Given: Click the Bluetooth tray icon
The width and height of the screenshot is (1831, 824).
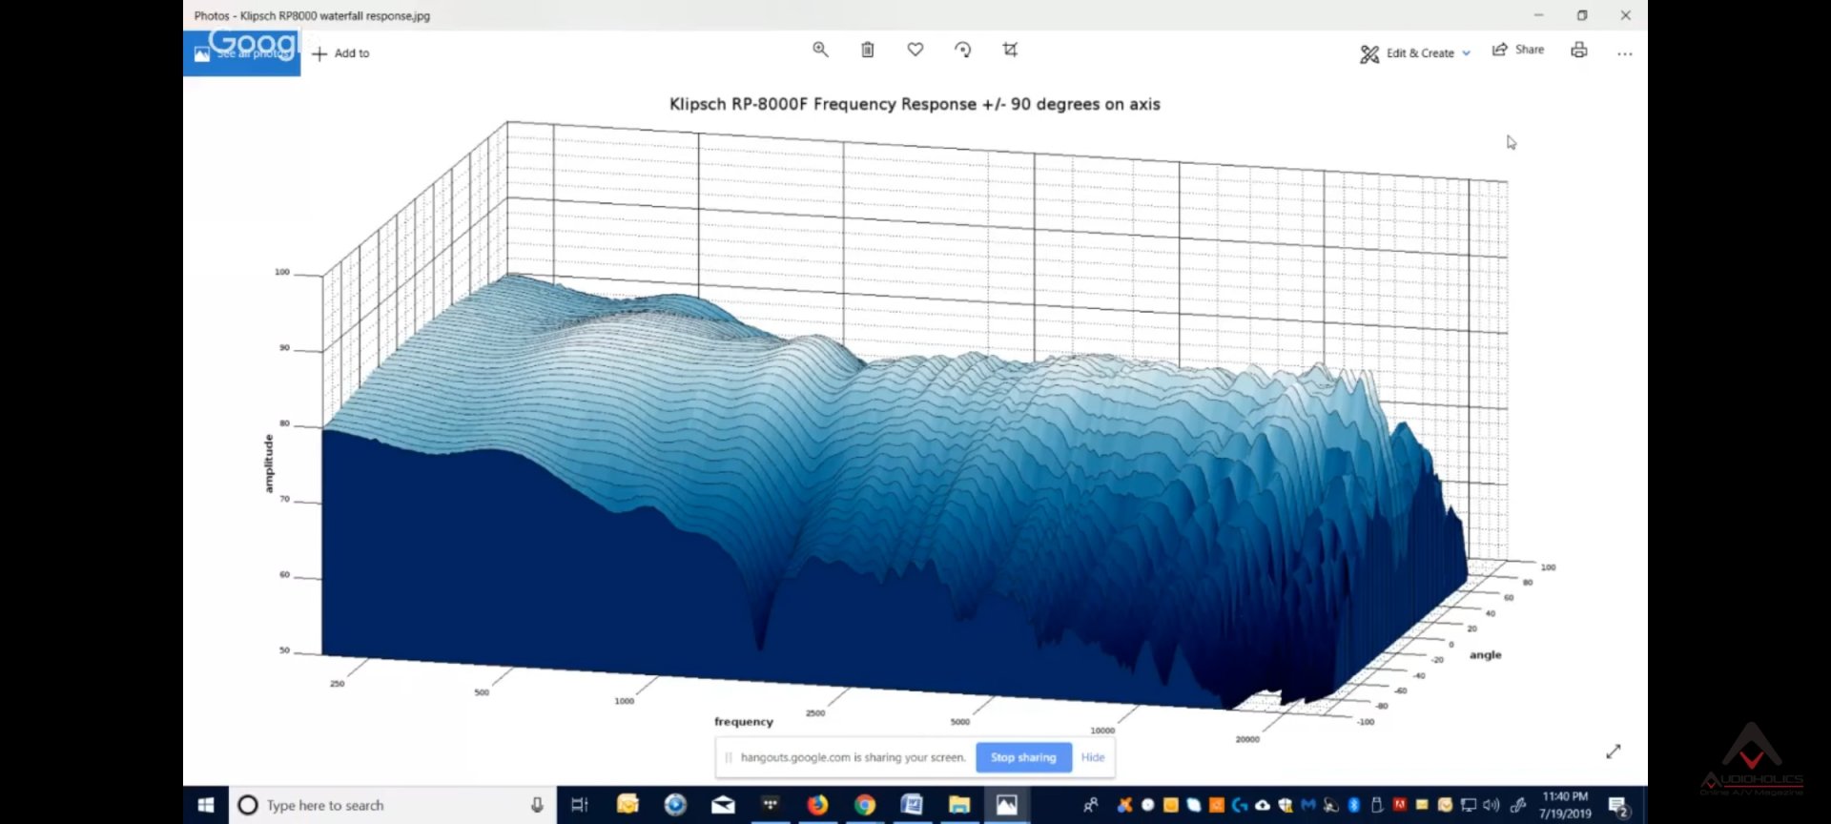Looking at the screenshot, I should tap(1354, 805).
